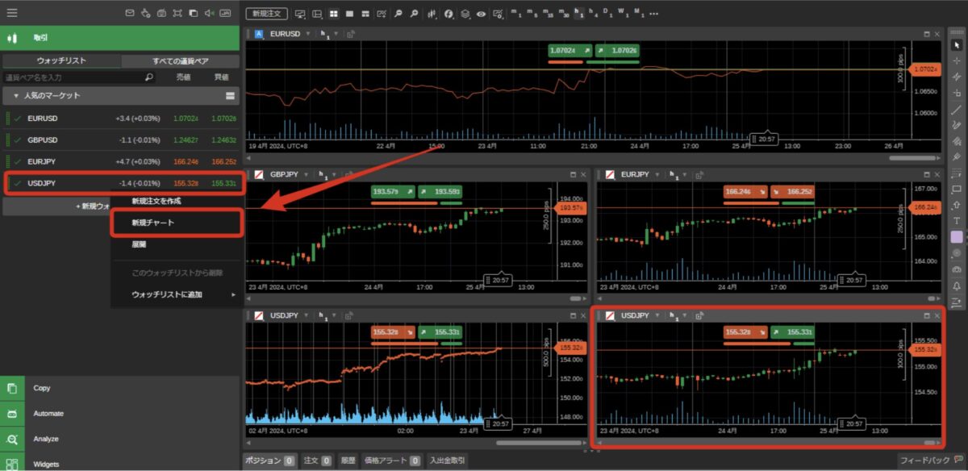The image size is (968, 471).
Task: Select the draw line tool icon
Action: [957, 110]
